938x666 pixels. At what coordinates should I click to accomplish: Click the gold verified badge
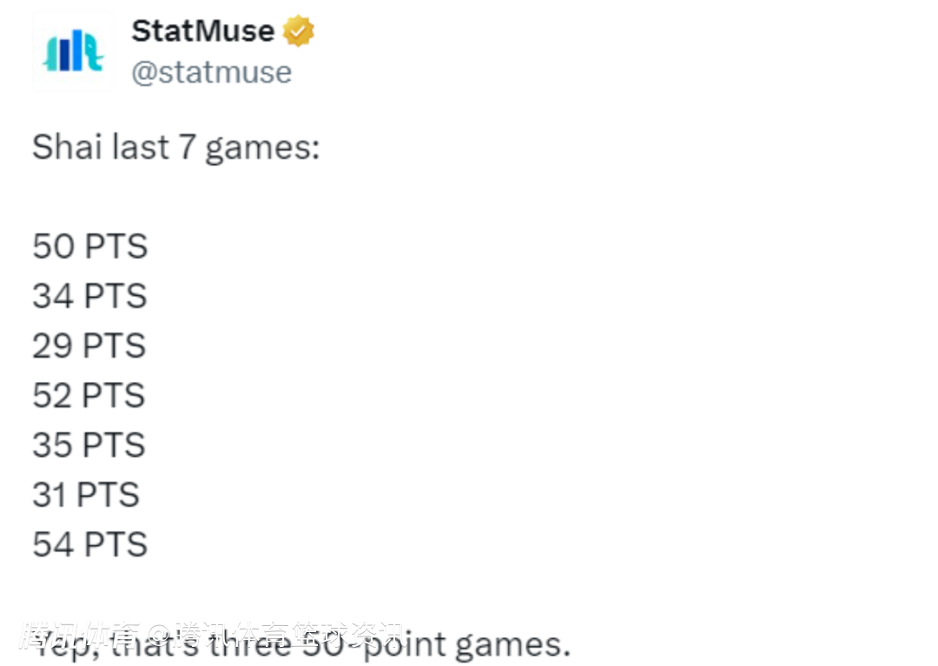(x=298, y=31)
